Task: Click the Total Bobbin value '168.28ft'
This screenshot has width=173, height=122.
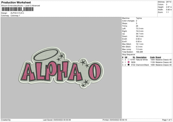Action: [x=139, y=52]
